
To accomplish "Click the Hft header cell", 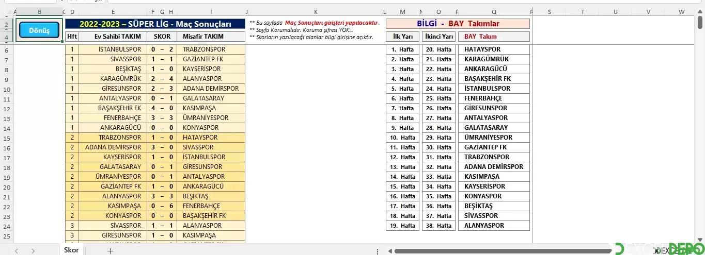I will 72,37.
